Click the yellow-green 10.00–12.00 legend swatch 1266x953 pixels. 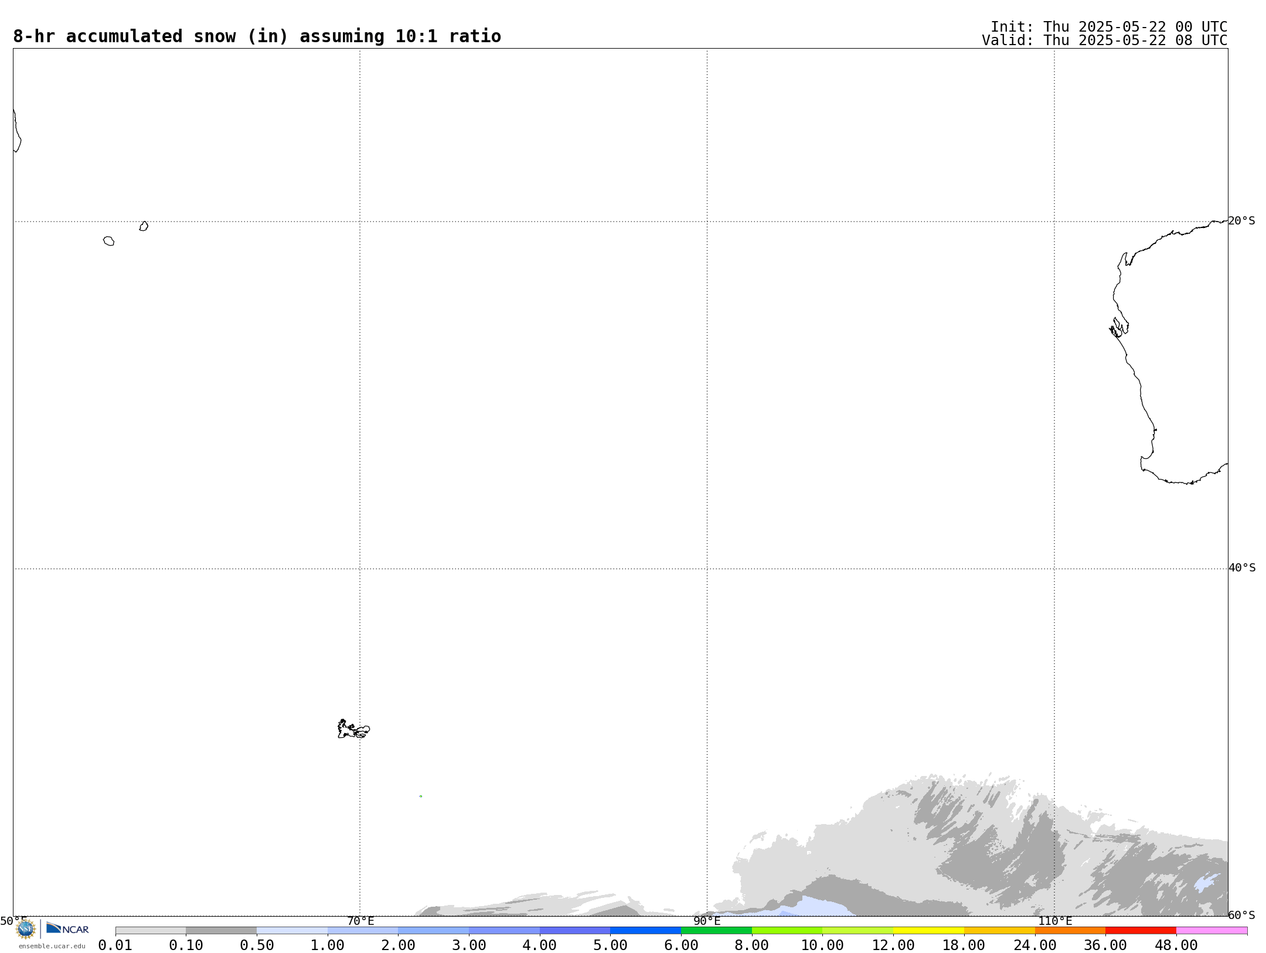(858, 931)
